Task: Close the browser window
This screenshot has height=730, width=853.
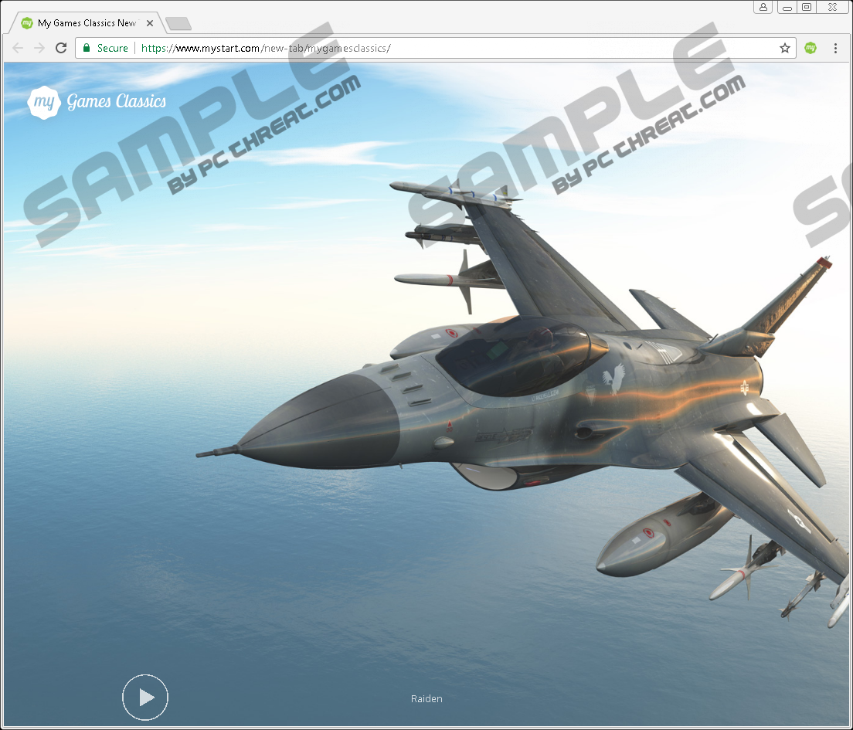Action: point(832,7)
